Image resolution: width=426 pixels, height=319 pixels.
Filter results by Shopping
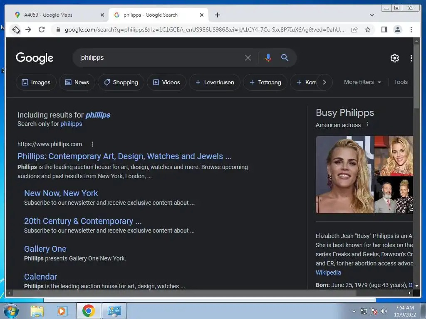[x=121, y=82]
